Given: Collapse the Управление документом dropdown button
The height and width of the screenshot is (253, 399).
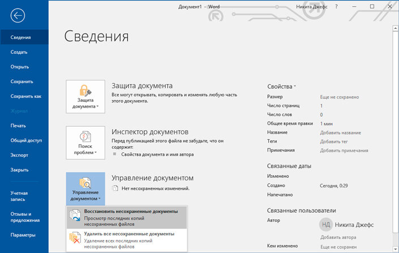Looking at the screenshot, I should pos(85,189).
